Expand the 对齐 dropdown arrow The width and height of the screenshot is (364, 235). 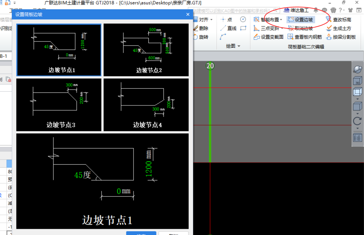click(x=211, y=20)
